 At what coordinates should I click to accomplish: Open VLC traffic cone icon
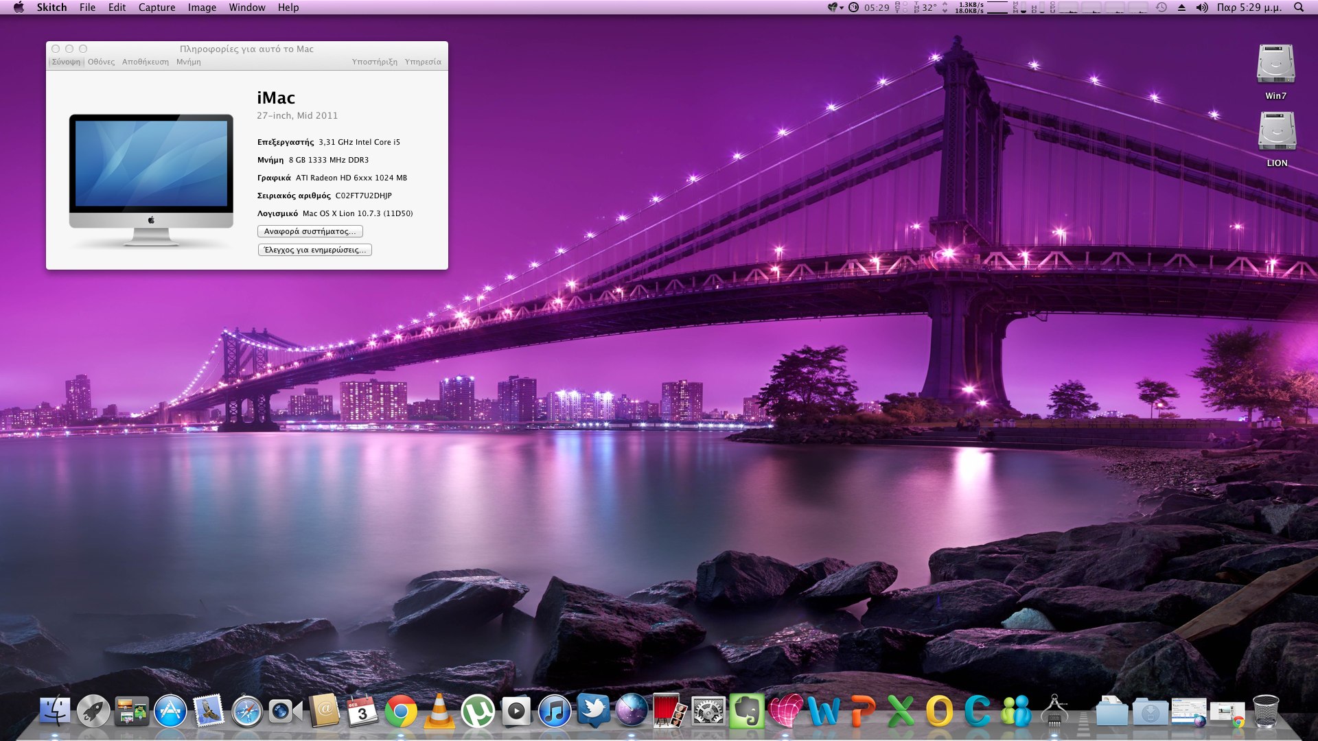(x=439, y=711)
